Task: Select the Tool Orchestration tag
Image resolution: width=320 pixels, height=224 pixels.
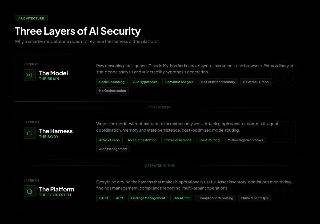Action: pyautogui.click(x=142, y=140)
